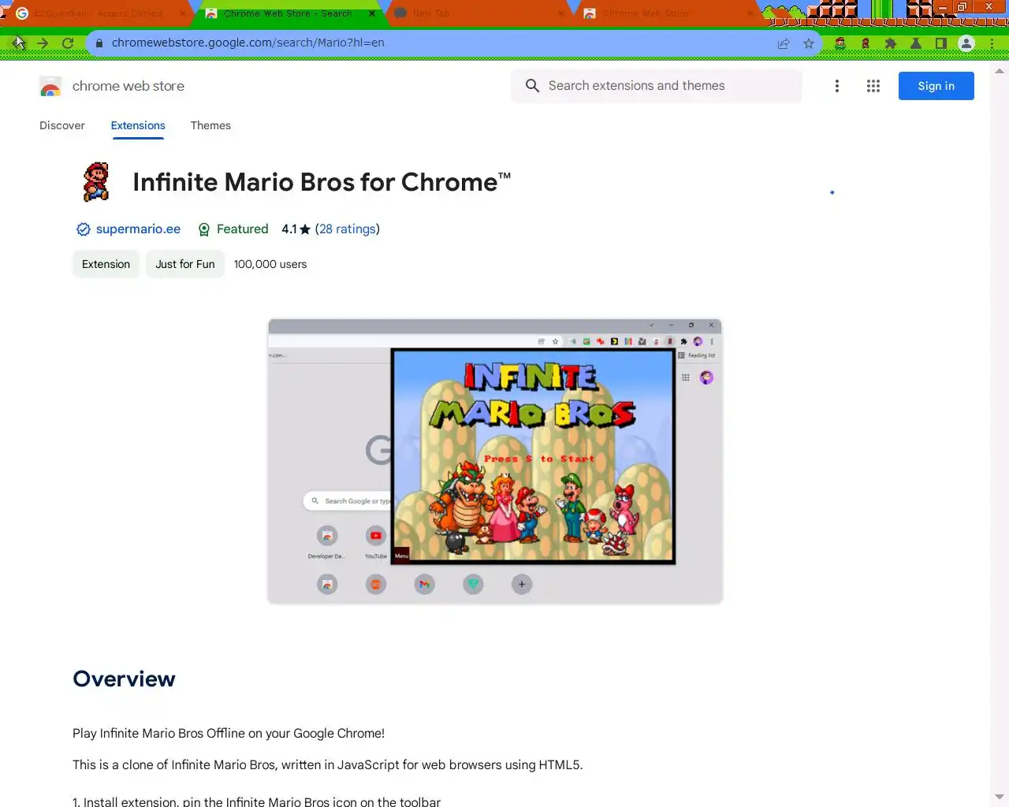The image size is (1009, 807).
Task: Click the 'This is a clone' description line
Action: [328, 764]
